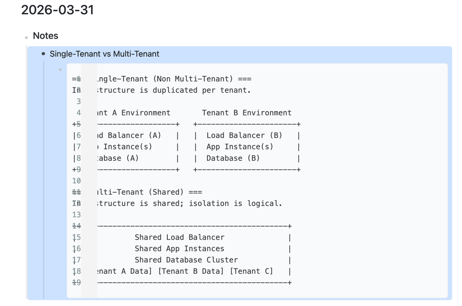
Task: Click the Load Balancer (B) code text
Action: pyautogui.click(x=244, y=136)
